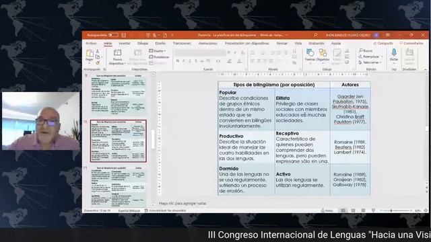This screenshot has width=431, height=242.
Task: Switch to the Revisar tab
Action: (x=281, y=43)
